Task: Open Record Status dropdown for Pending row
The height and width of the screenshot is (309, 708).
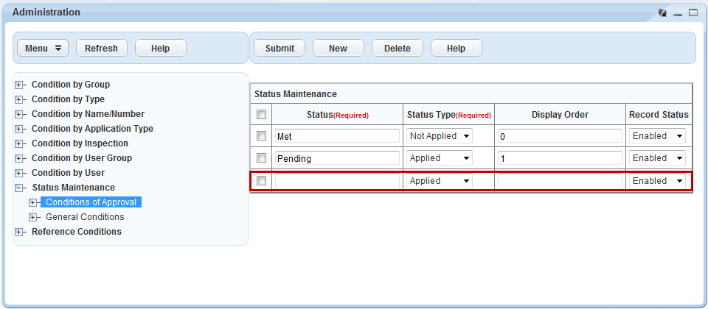Action: pyautogui.click(x=658, y=158)
